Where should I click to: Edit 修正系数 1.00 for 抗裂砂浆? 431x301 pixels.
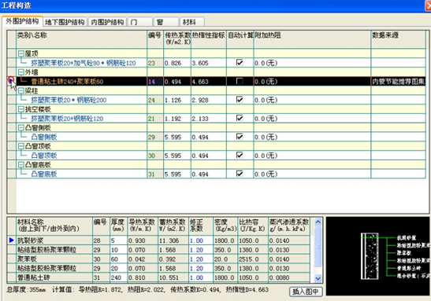tap(201, 240)
